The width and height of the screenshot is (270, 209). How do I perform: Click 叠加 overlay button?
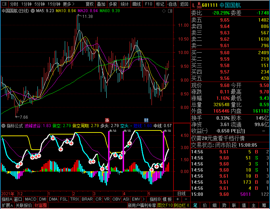point(101,4)
